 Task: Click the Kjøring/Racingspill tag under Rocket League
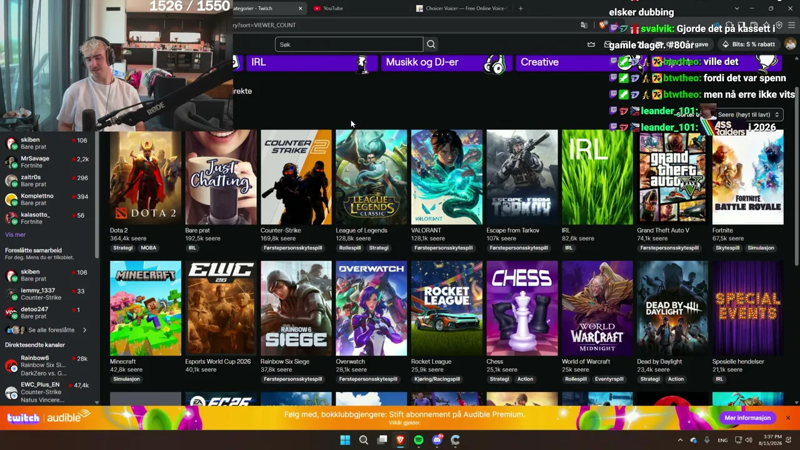(437, 379)
